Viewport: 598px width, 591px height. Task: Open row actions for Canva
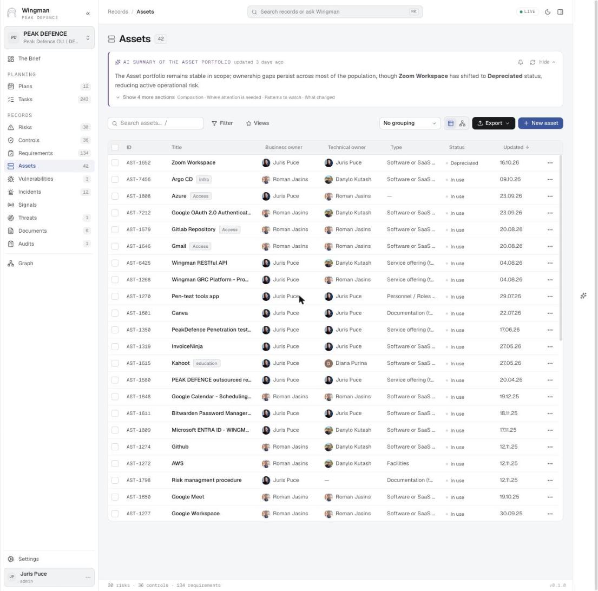[550, 313]
